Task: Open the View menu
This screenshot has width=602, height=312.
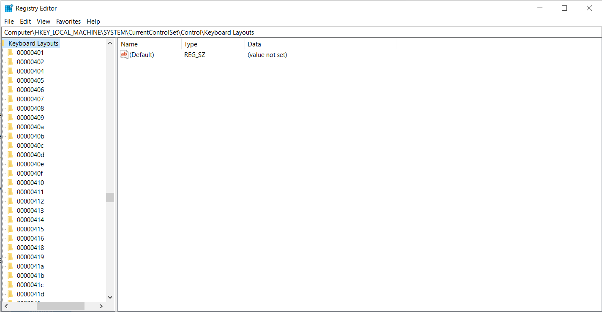Action: [x=44, y=21]
